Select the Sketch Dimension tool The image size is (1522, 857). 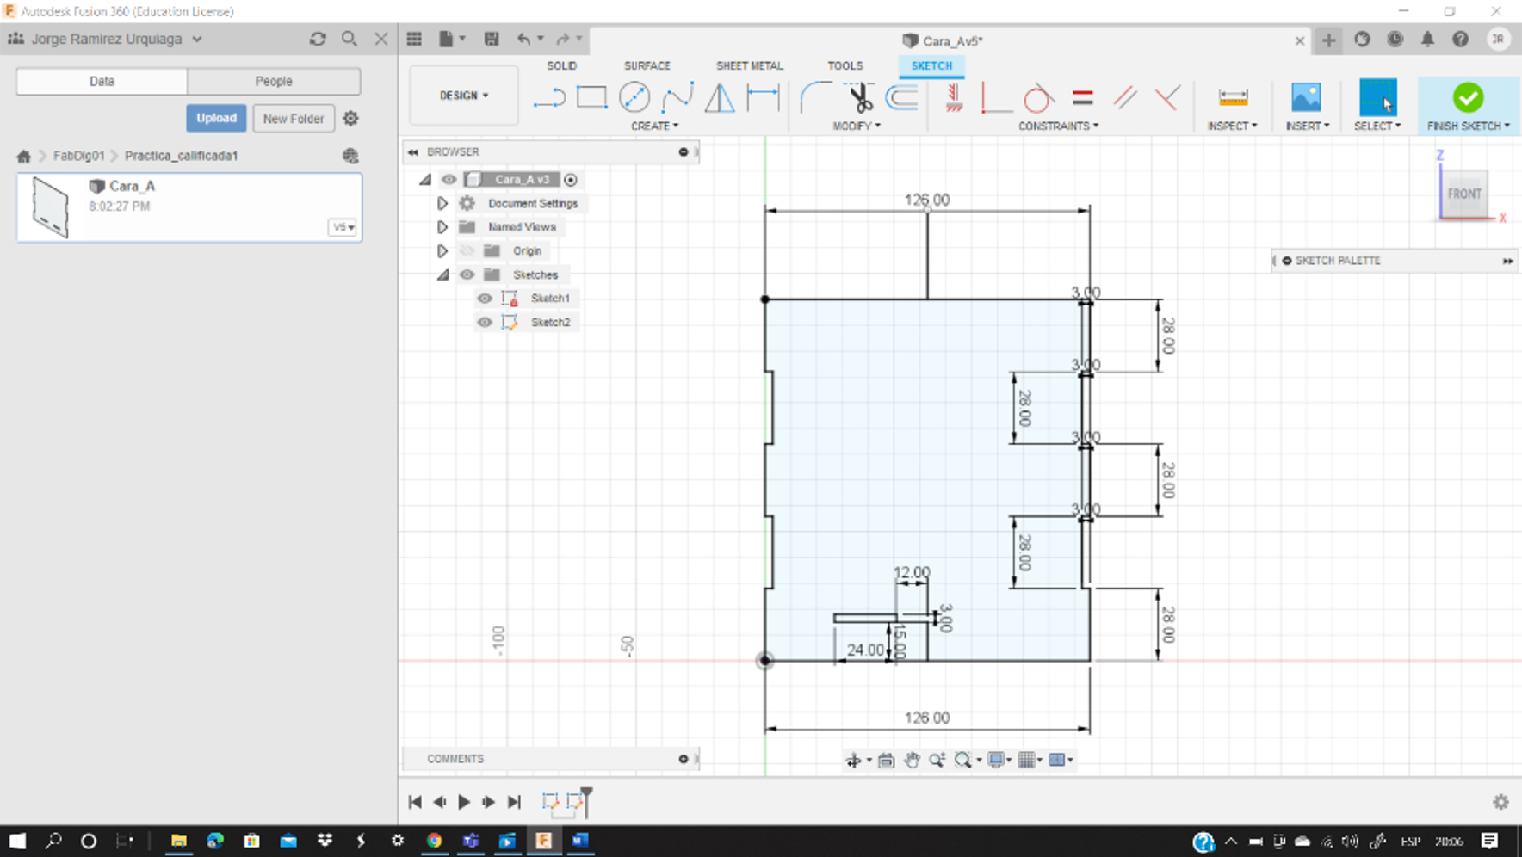[763, 97]
